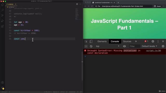The image size is (166, 93).
Task: Click the console Filter field
Action: coord(134,46)
